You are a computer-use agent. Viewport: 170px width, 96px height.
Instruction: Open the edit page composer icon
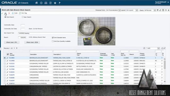pos(50,3)
